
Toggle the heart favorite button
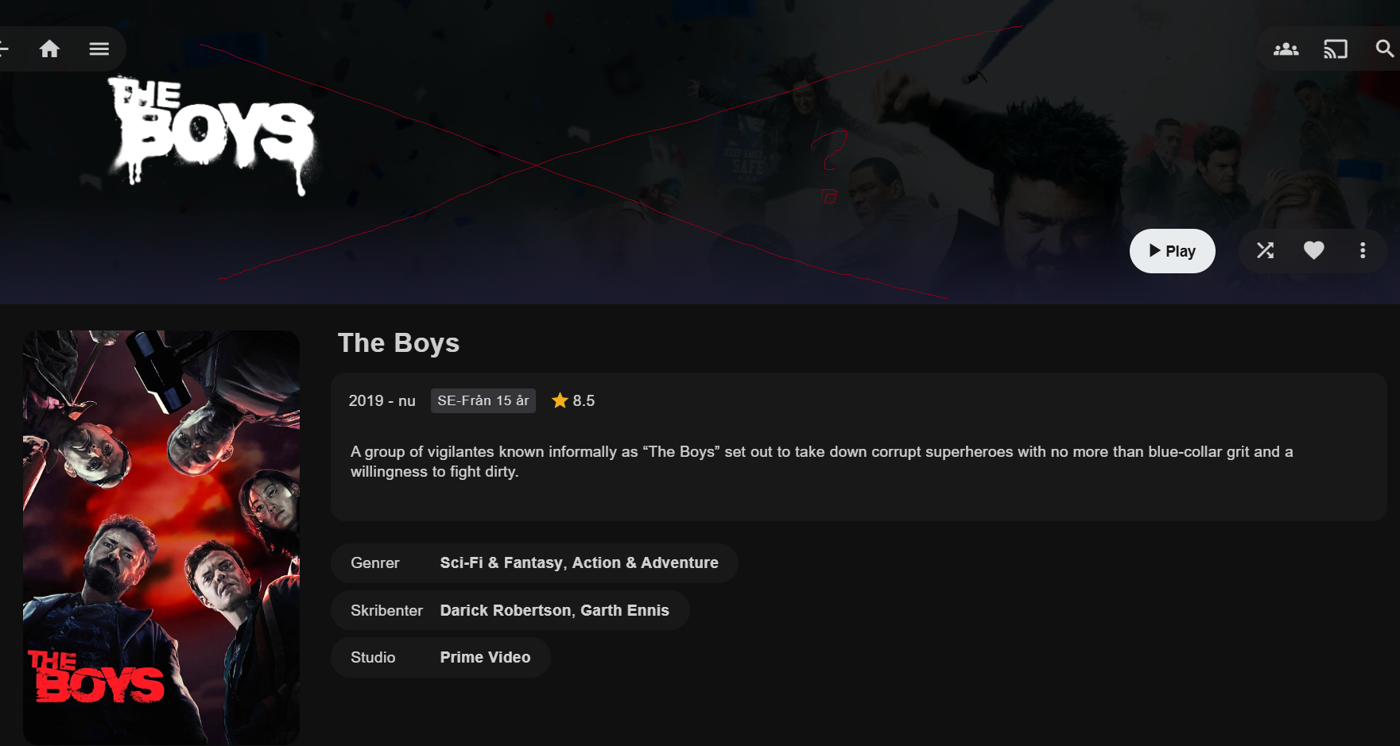[1314, 251]
